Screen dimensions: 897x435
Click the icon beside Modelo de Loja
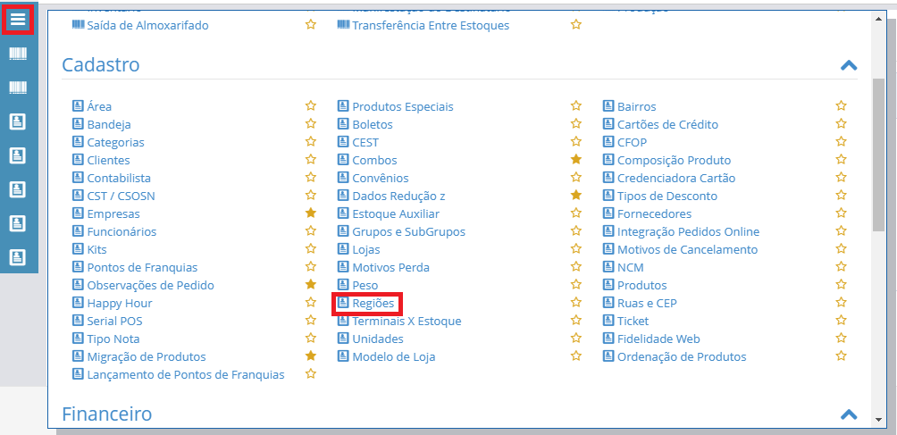[343, 356]
